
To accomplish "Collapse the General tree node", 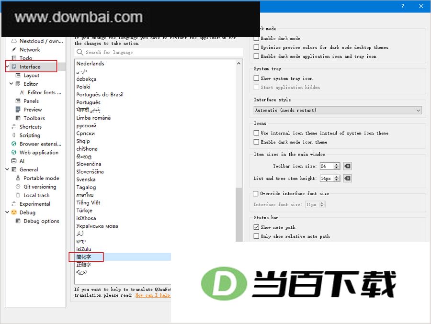I will click(x=7, y=169).
